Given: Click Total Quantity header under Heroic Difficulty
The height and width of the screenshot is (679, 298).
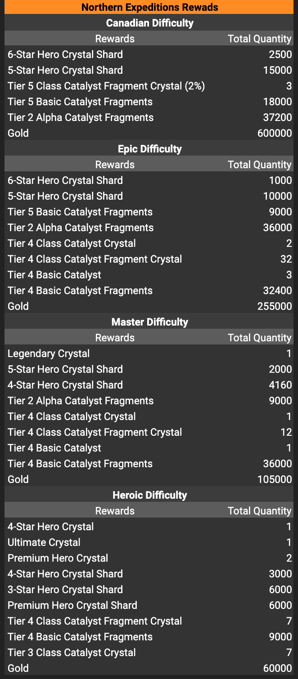Looking at the screenshot, I should [260, 511].
